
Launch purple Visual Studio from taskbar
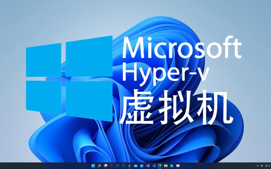(x=148, y=166)
